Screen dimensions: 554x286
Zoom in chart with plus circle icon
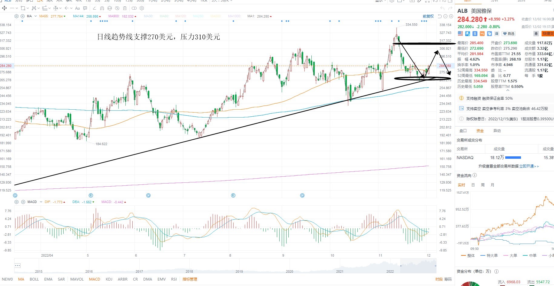click(451, 16)
